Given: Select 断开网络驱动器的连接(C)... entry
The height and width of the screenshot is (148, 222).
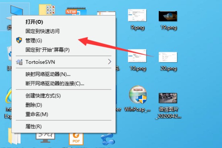Looking at the screenshot, I should (x=64, y=84).
